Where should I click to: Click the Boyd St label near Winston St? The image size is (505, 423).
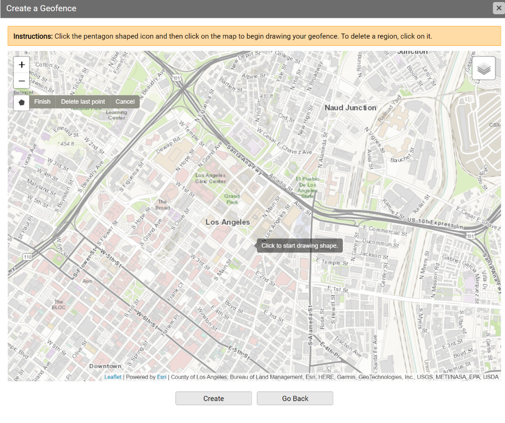tap(234, 307)
